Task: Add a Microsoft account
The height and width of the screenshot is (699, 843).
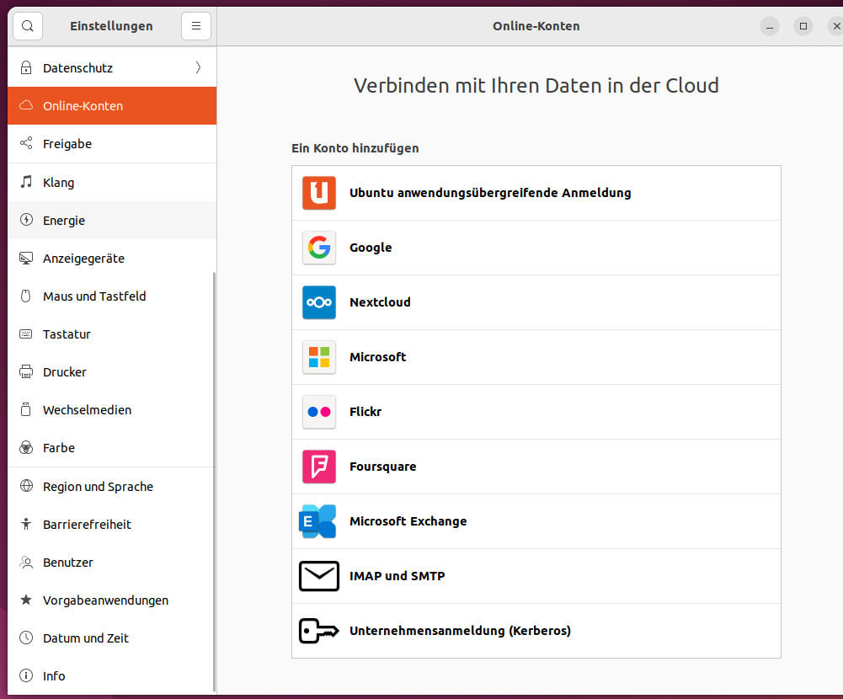Action: (536, 357)
